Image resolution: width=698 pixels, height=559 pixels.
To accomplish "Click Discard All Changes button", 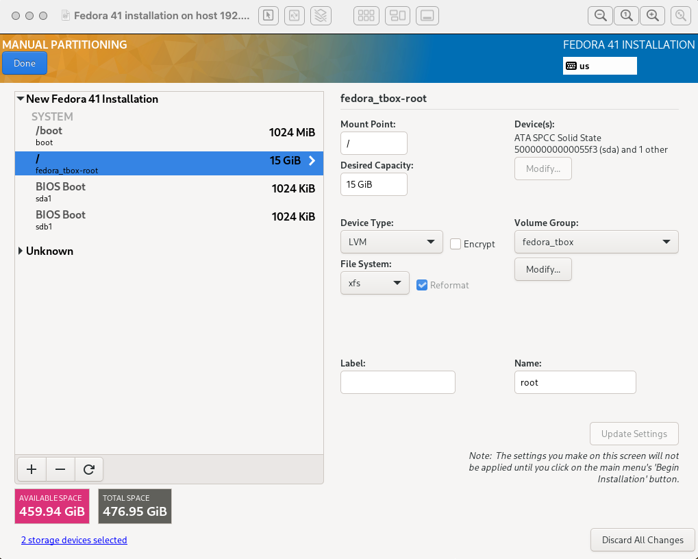I will point(643,540).
